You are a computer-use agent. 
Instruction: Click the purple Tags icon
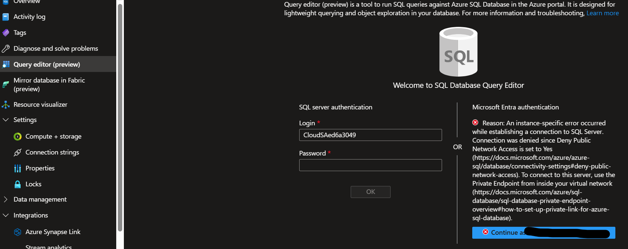coord(6,32)
